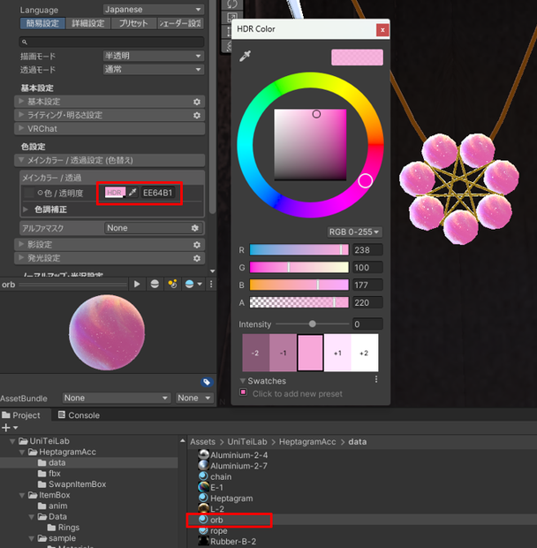This screenshot has height=548, width=537.
Task: Open the Swatches options menu
Action: 376,379
